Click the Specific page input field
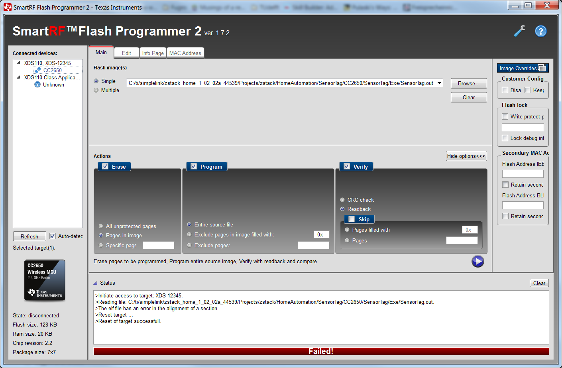 click(x=159, y=245)
